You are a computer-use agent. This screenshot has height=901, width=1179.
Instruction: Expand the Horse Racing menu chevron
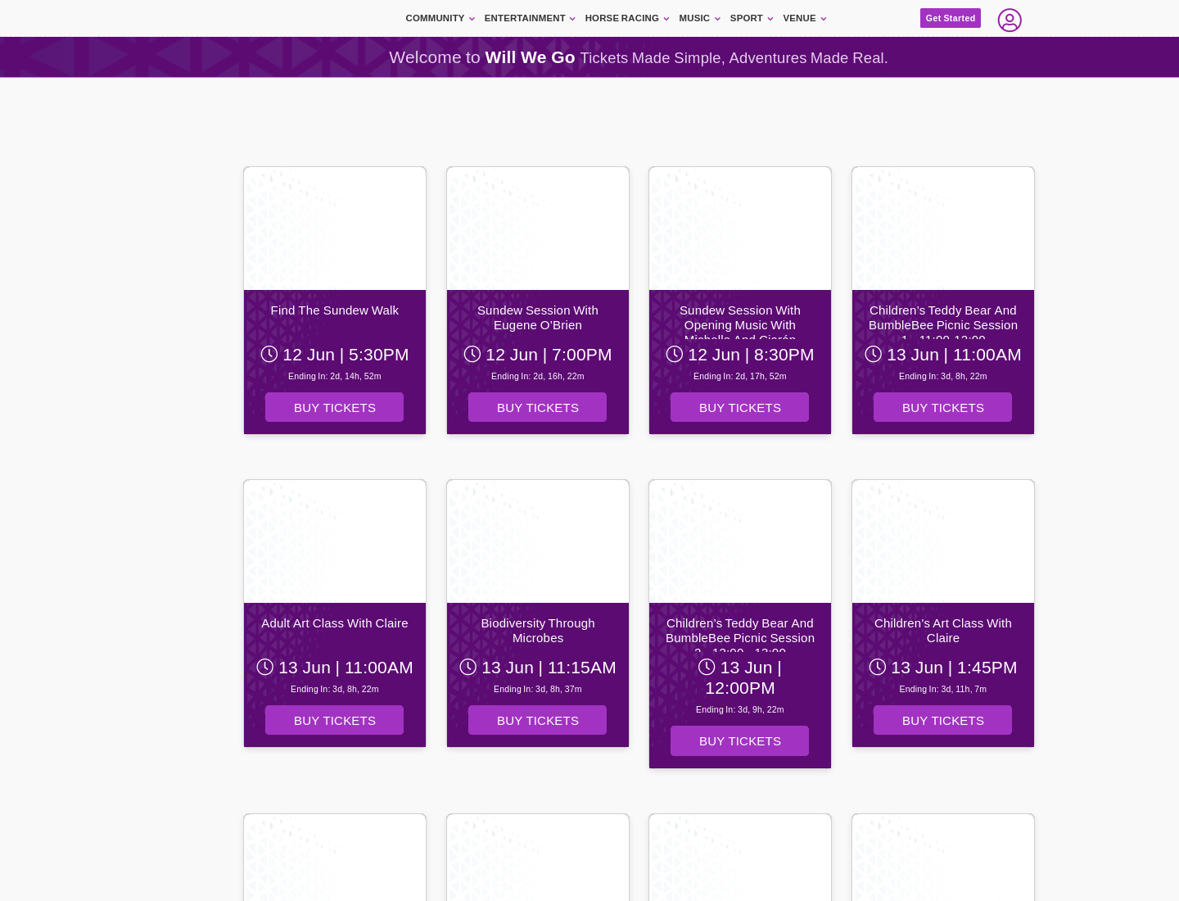coord(666,19)
